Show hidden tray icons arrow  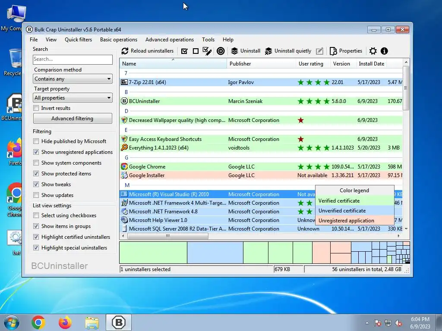(x=367, y=323)
